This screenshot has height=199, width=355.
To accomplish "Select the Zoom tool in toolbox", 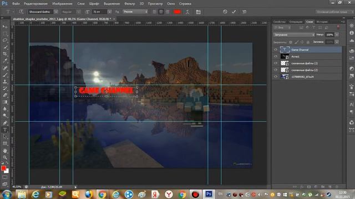I will click(x=5, y=157).
